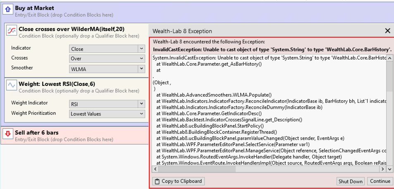Click the RoutedEventArgs.InvokeHandler stack trace line
The width and height of the screenshot is (394, 189).
[x=249, y=157]
